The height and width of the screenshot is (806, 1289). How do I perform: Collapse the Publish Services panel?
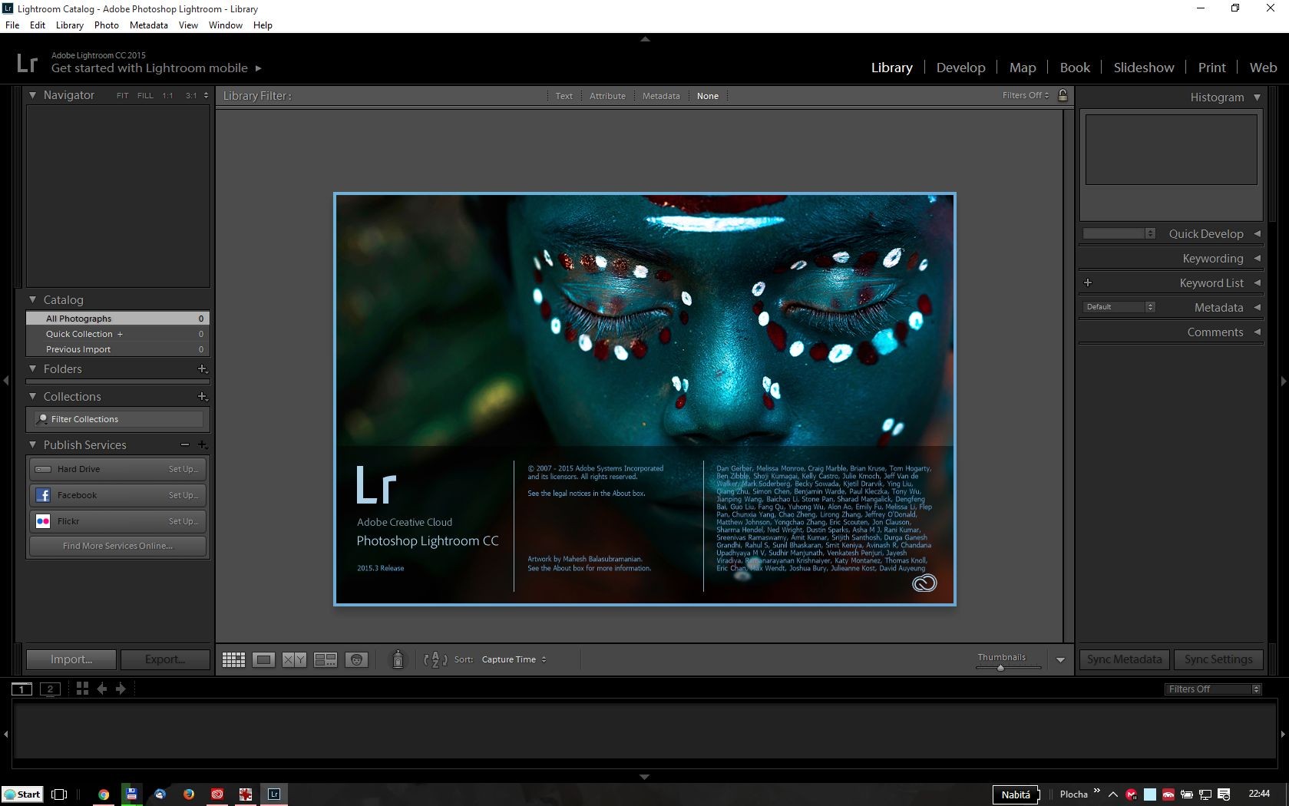click(33, 445)
